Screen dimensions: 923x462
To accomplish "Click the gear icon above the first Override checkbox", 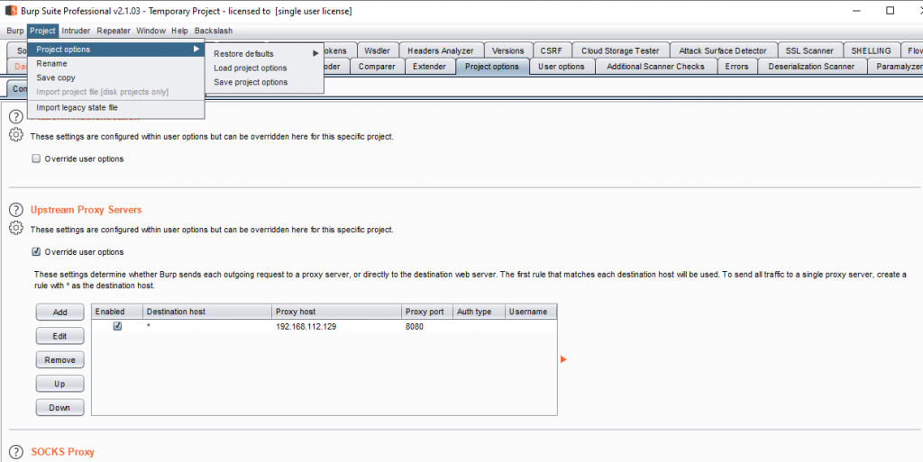I will pos(15,135).
